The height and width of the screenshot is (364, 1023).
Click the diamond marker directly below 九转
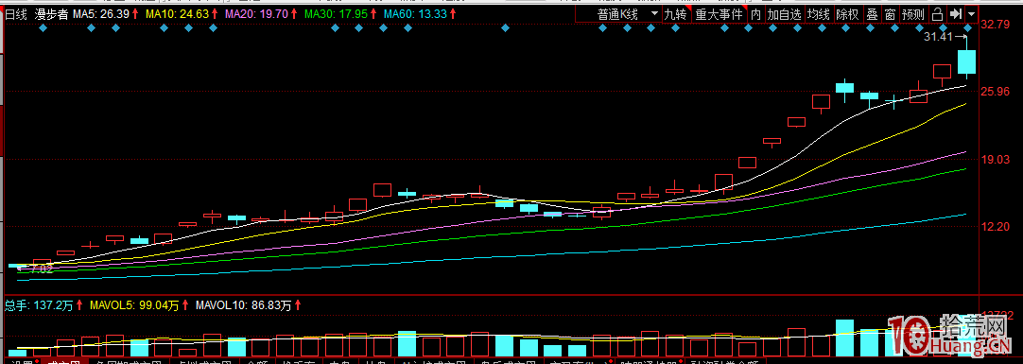[x=676, y=28]
